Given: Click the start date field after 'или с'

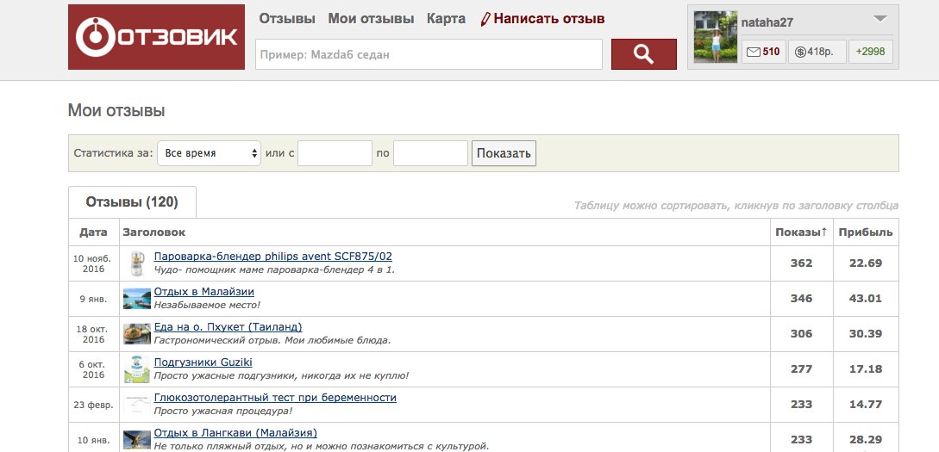Looking at the screenshot, I should (x=335, y=153).
